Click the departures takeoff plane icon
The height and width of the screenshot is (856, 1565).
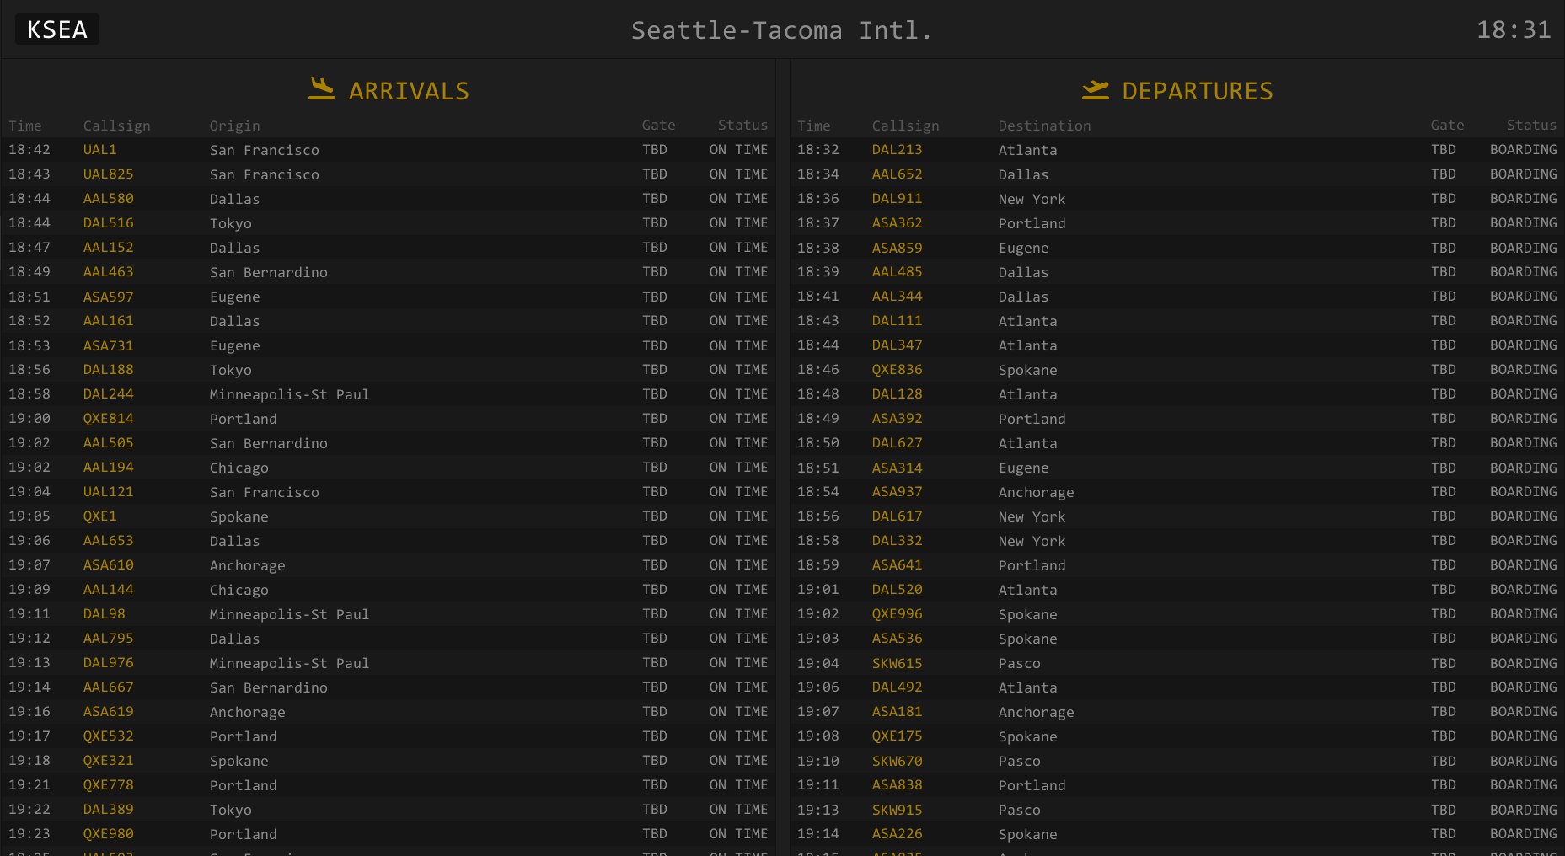pyautogui.click(x=1095, y=89)
